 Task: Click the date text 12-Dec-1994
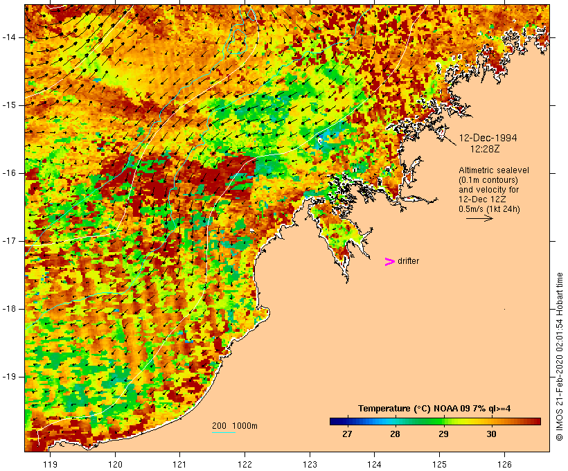click(488, 138)
